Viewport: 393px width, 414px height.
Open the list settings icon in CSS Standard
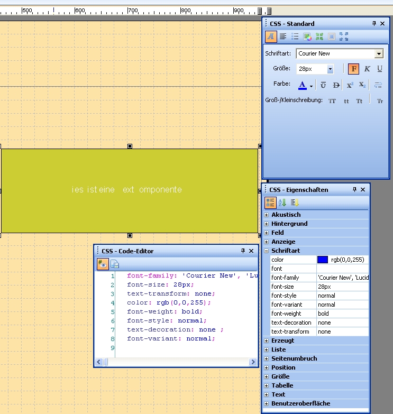coord(295,36)
